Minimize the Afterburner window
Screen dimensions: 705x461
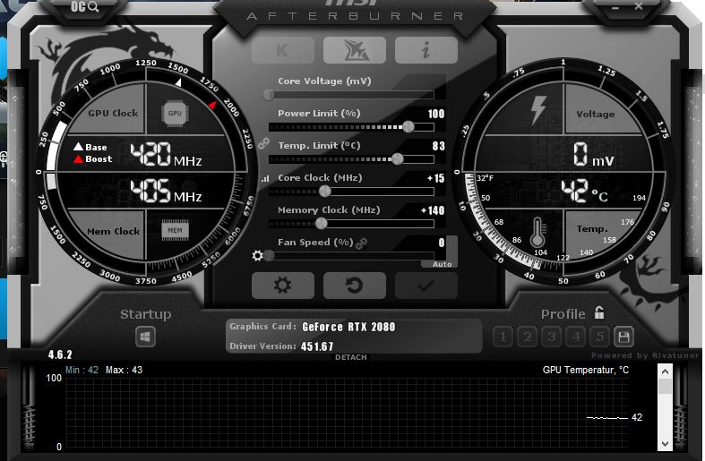coord(615,8)
